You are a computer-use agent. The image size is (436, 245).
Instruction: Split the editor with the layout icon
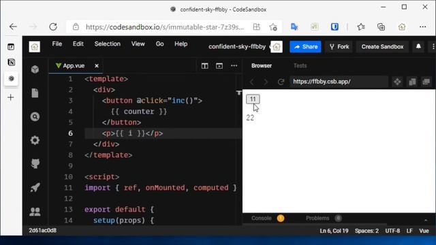(x=204, y=66)
